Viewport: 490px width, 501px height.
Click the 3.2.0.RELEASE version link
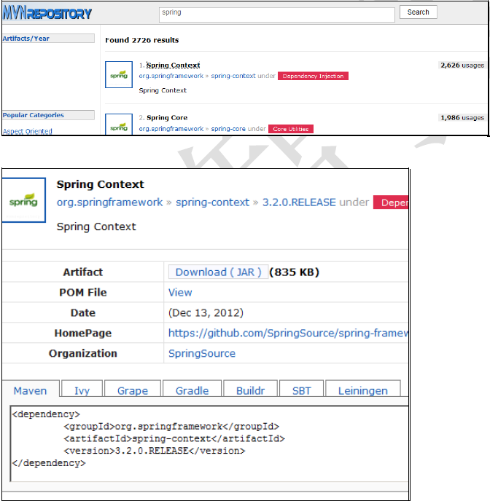[x=299, y=202]
